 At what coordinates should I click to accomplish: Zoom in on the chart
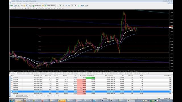pos(66,6)
